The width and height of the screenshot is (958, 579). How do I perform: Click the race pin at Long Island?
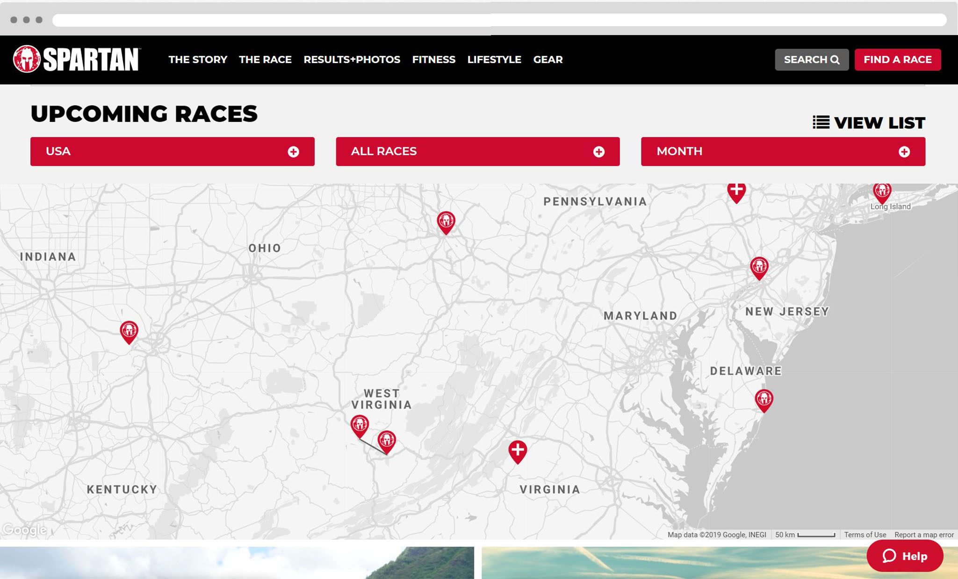[882, 192]
